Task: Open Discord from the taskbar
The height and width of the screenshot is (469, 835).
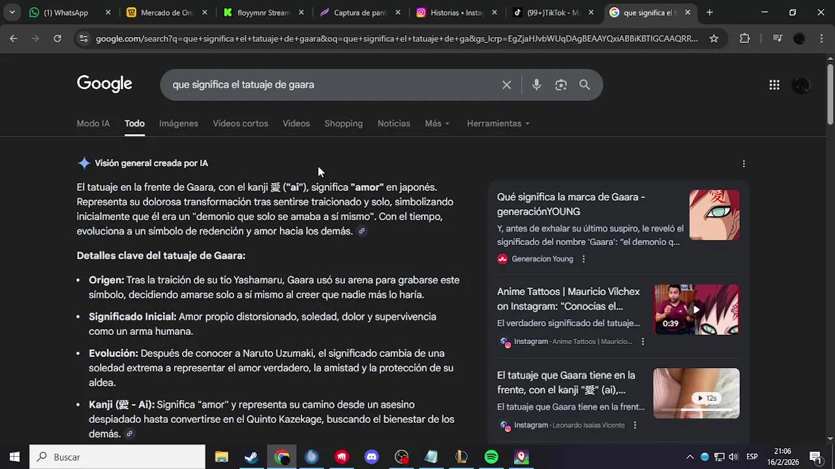Action: 372,457
